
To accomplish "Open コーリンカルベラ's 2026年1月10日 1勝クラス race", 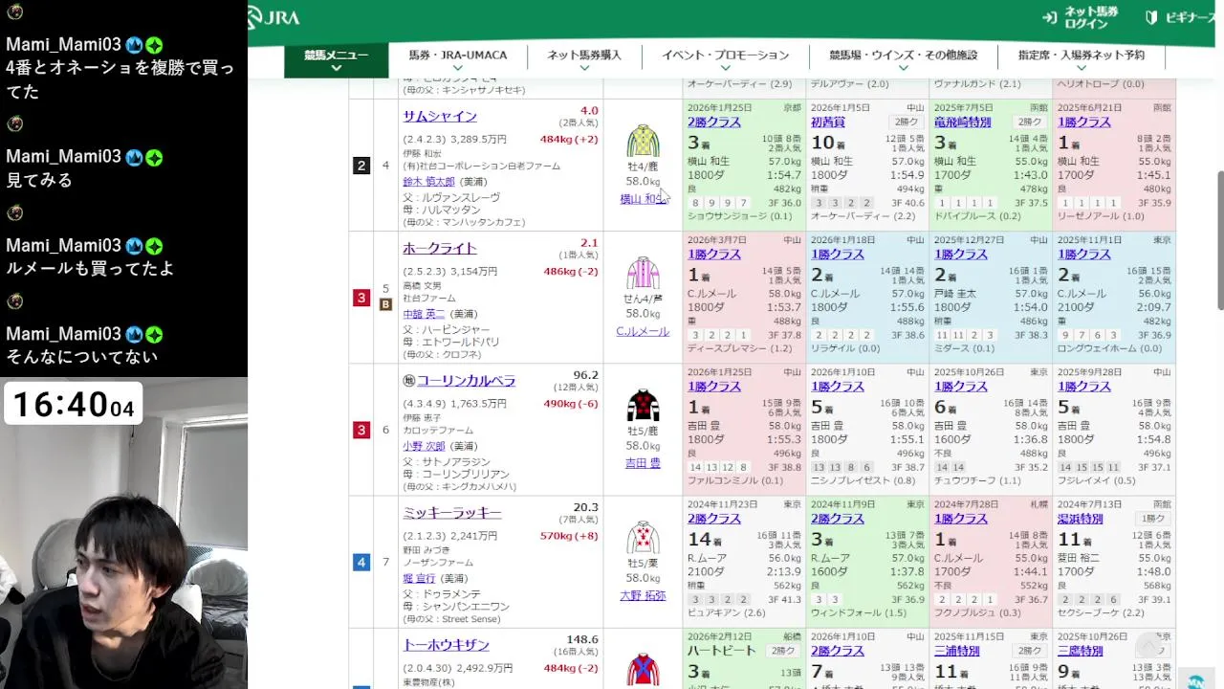I will 838,387.
